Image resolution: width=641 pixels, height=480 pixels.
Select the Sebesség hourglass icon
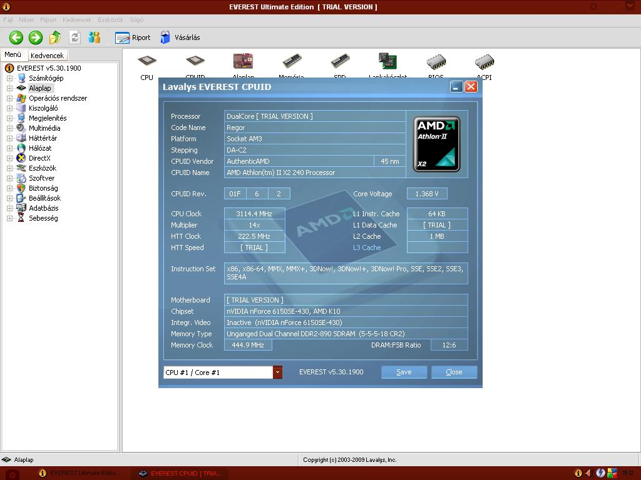tap(21, 218)
